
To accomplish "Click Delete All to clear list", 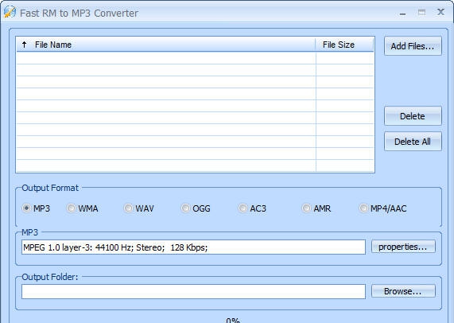I will pos(413,142).
